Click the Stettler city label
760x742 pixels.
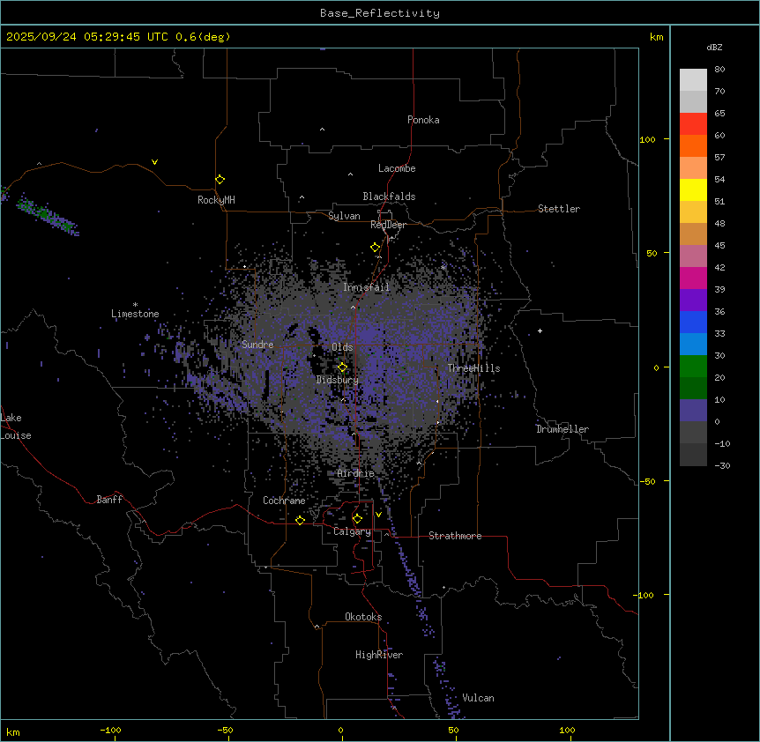[x=559, y=209]
